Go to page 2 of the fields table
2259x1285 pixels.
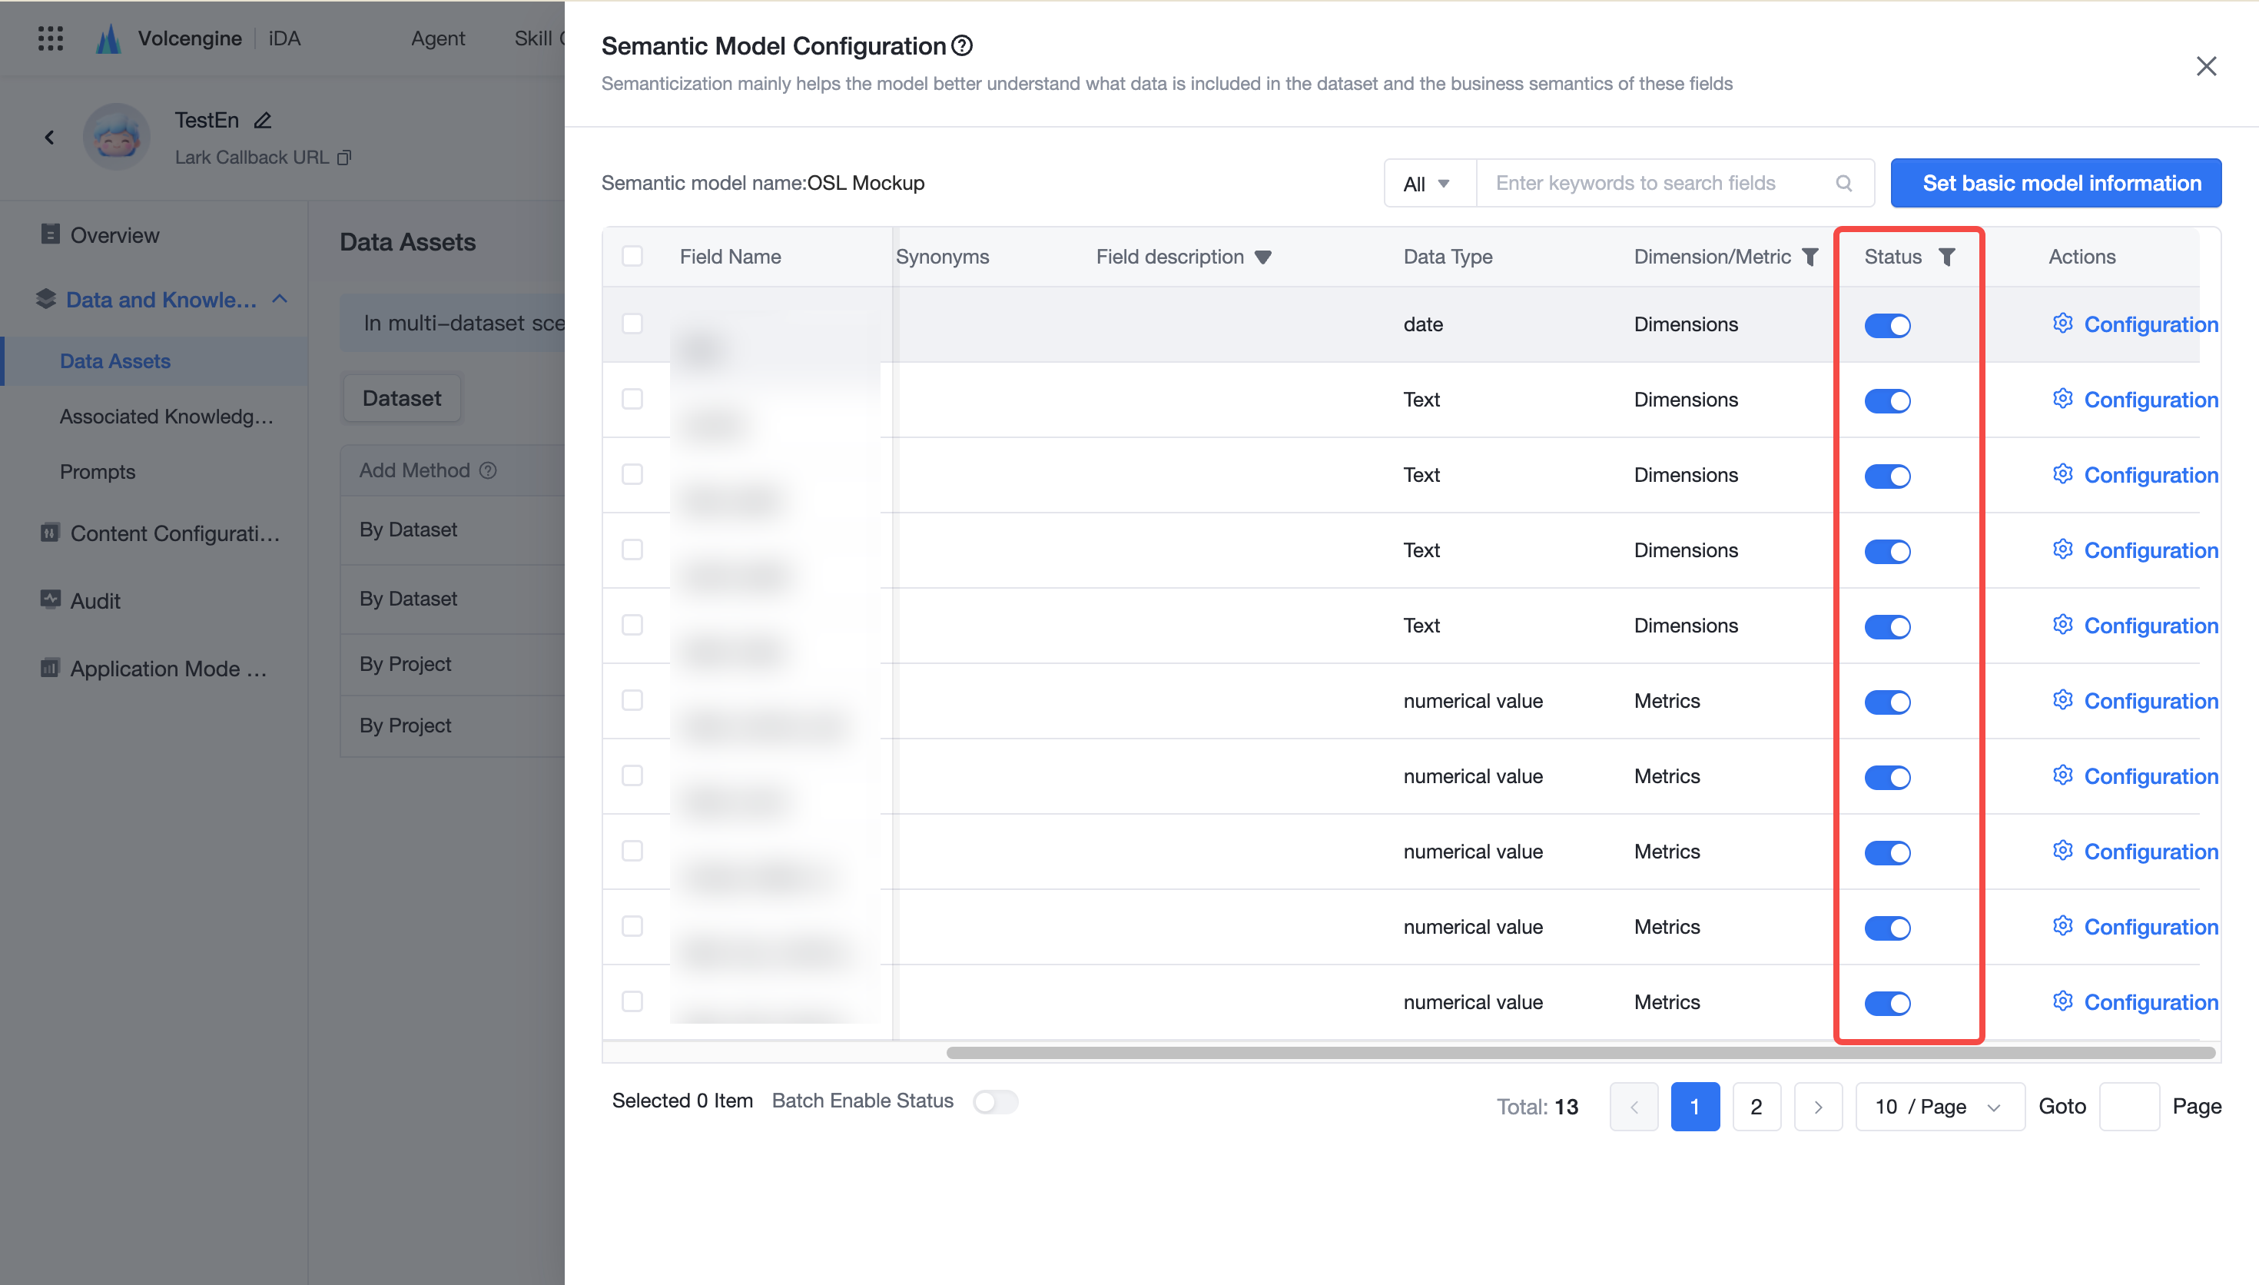1756,1106
